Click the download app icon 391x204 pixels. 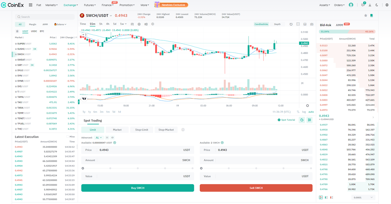tap(370, 5)
